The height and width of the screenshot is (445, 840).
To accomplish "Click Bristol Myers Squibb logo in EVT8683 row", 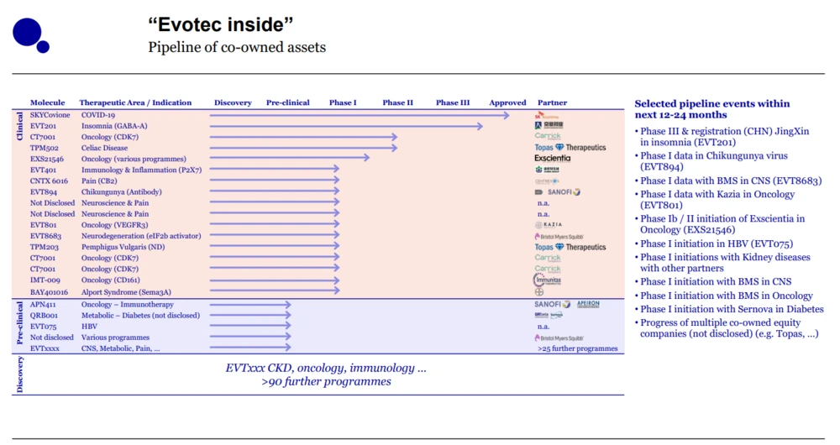I will click(559, 237).
